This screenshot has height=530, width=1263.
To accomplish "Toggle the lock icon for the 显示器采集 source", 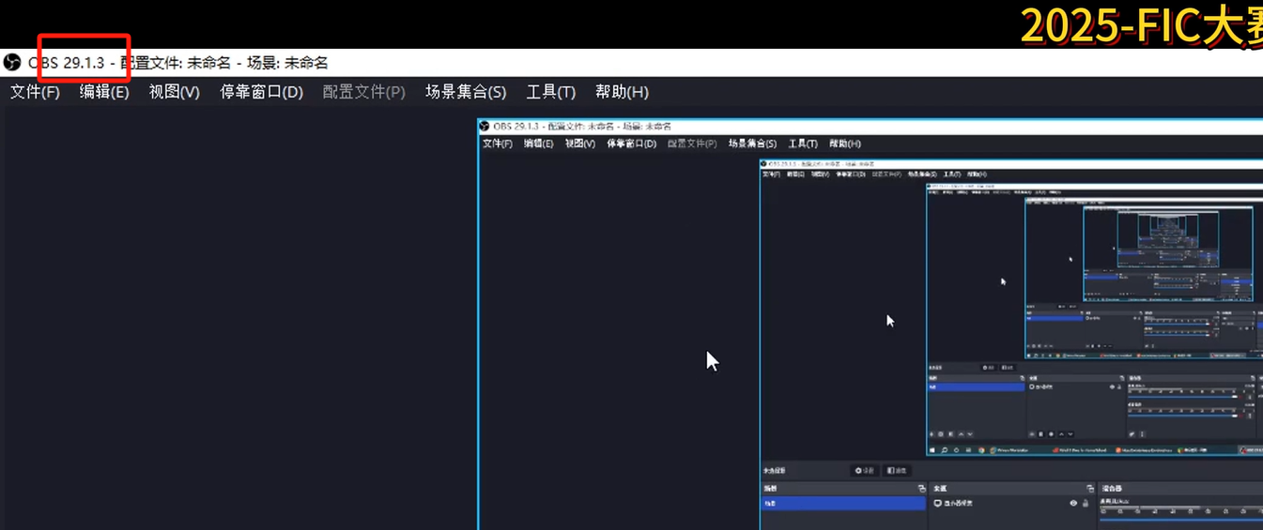I will tap(1086, 504).
